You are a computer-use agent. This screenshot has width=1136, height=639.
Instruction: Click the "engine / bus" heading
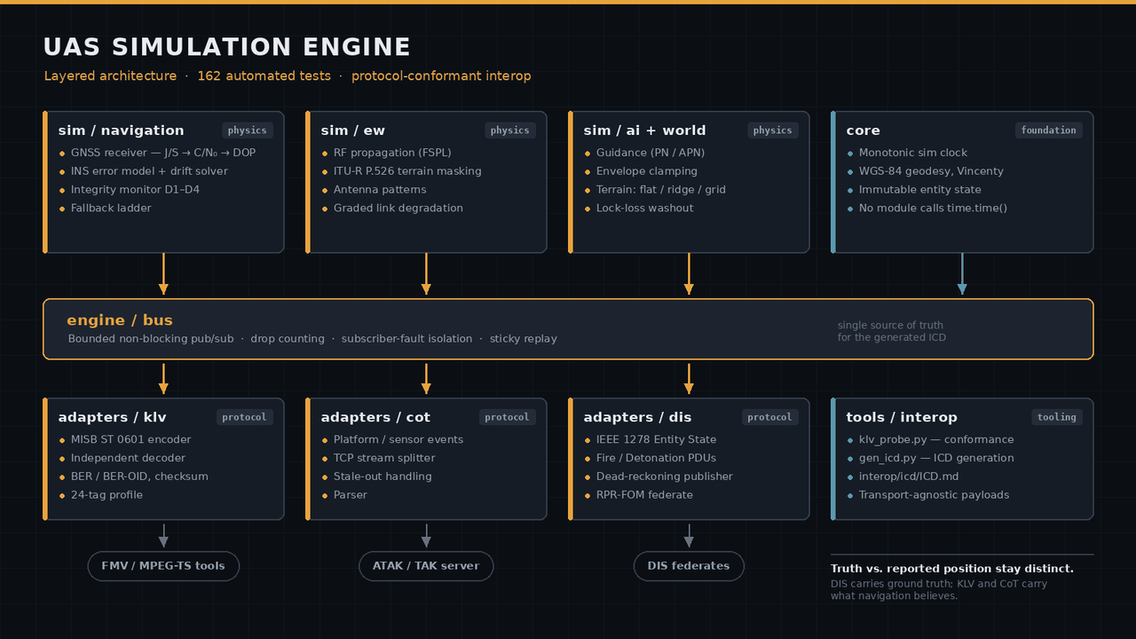coord(120,320)
